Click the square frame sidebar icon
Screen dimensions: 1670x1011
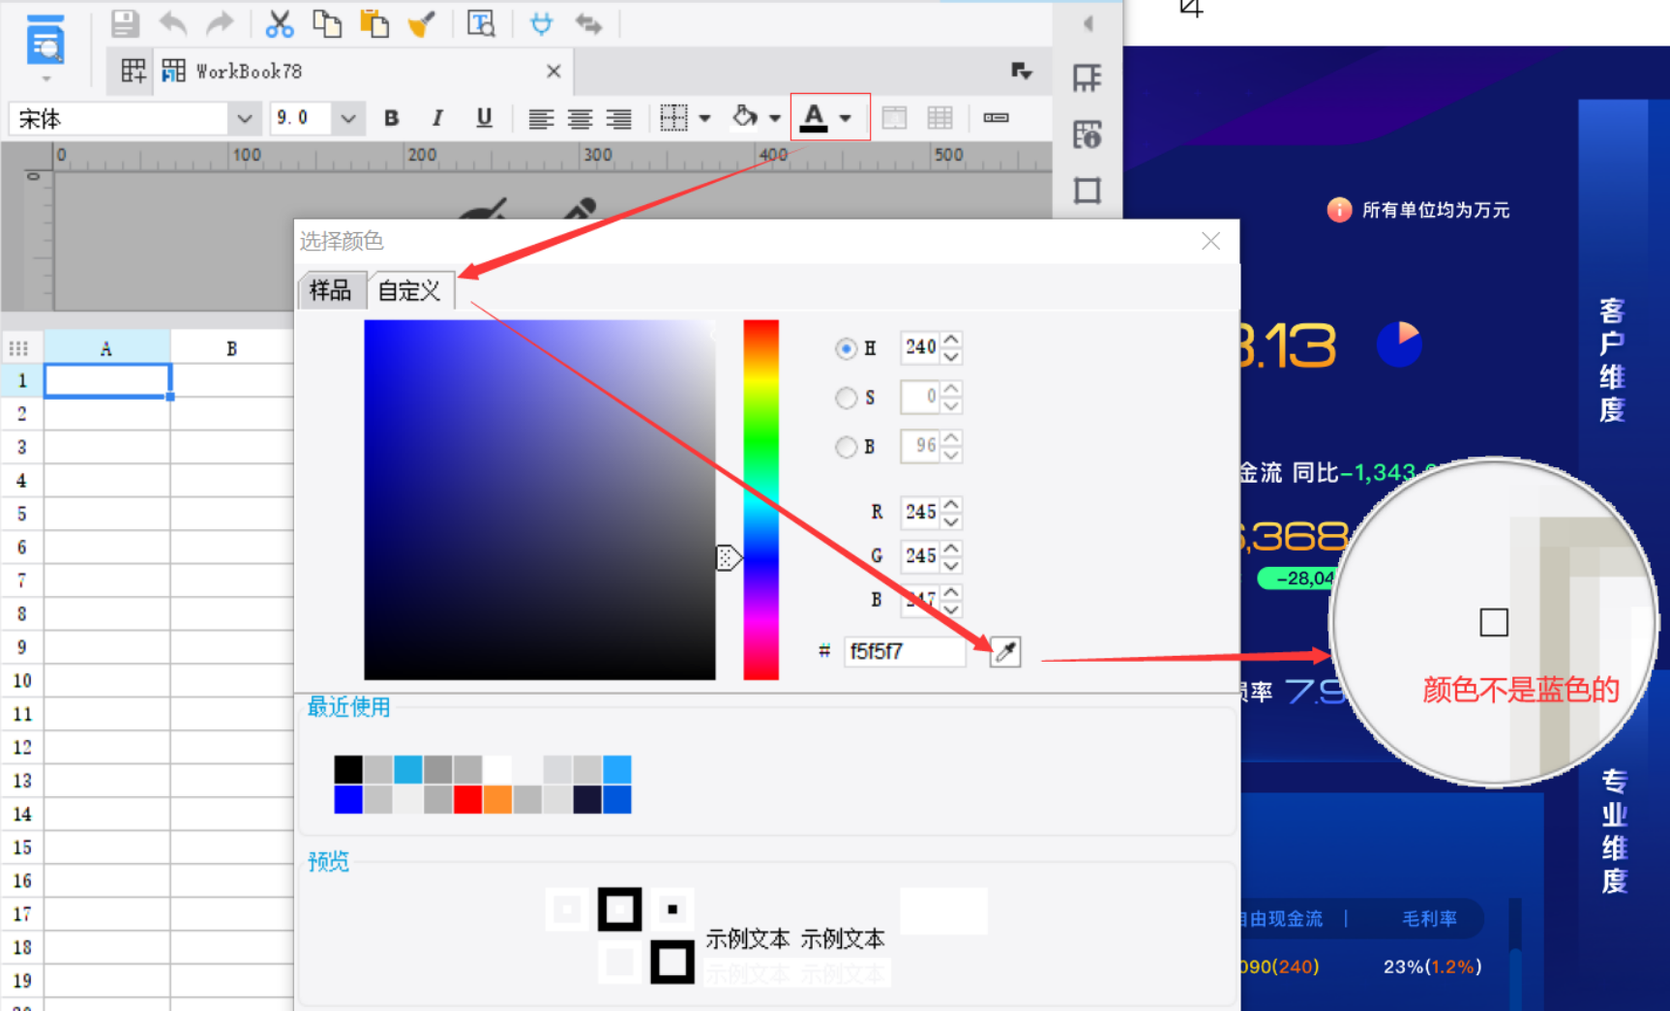(1088, 190)
